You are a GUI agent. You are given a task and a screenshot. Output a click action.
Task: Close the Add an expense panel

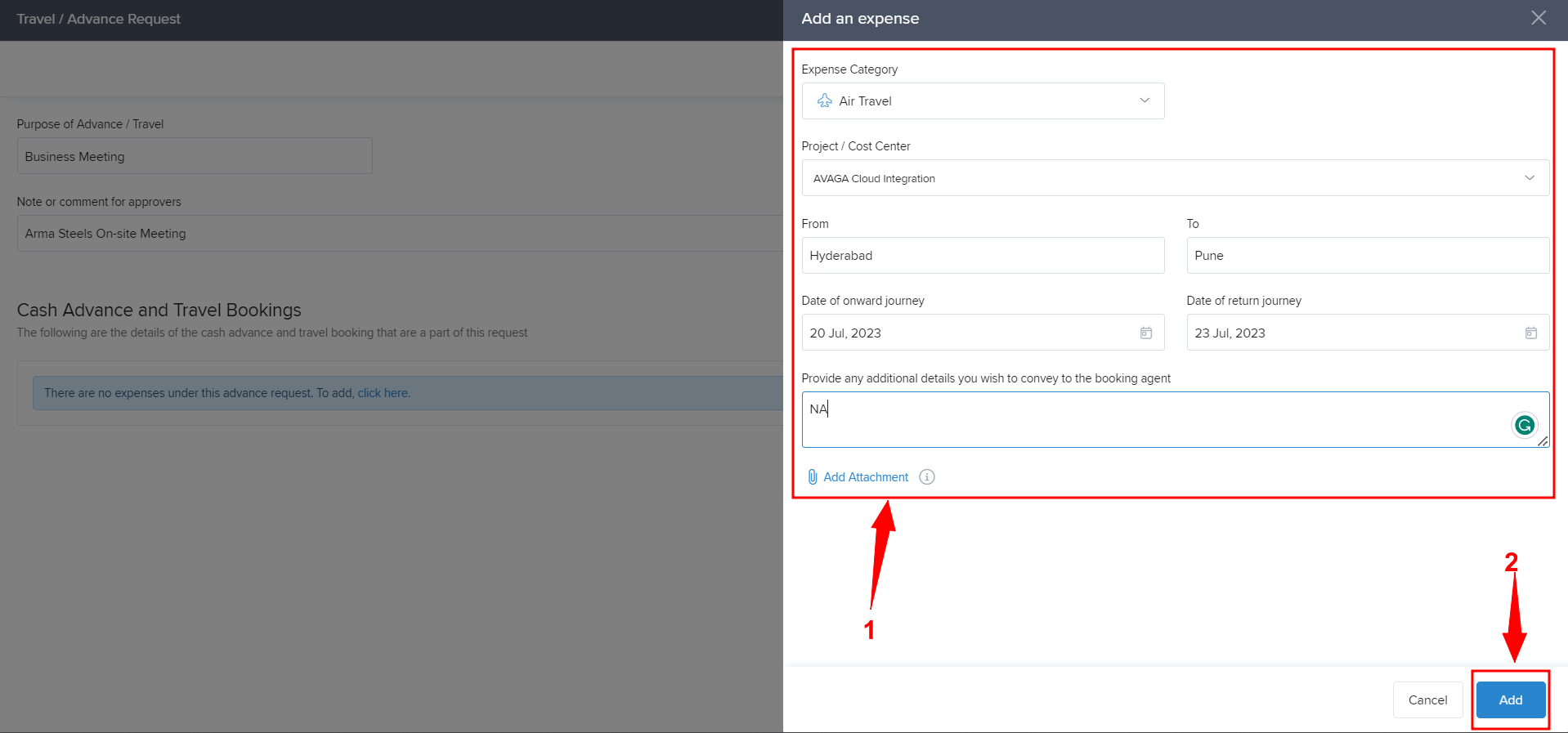(x=1538, y=18)
